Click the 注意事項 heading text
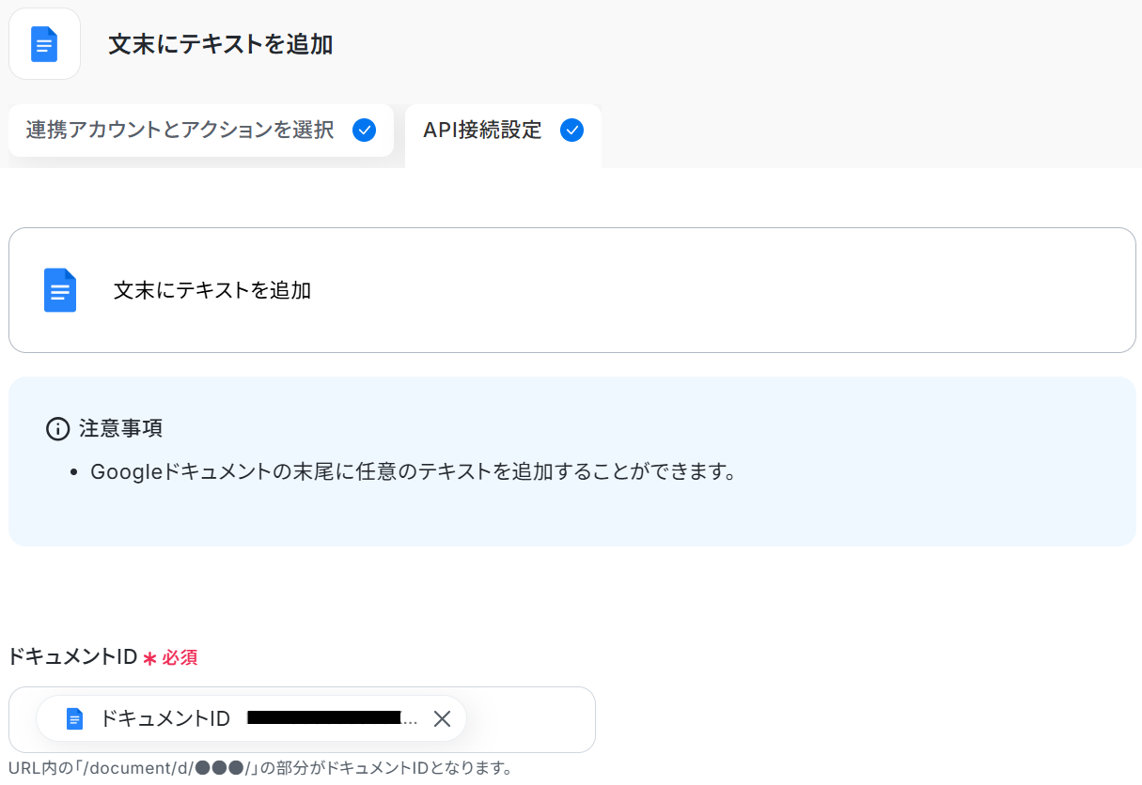 tap(120, 429)
